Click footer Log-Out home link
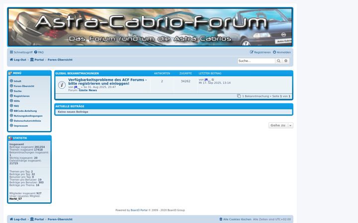 [18, 220]
